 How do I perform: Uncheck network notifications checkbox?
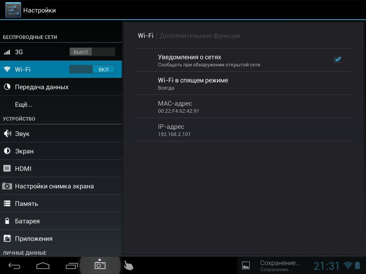[x=337, y=60]
